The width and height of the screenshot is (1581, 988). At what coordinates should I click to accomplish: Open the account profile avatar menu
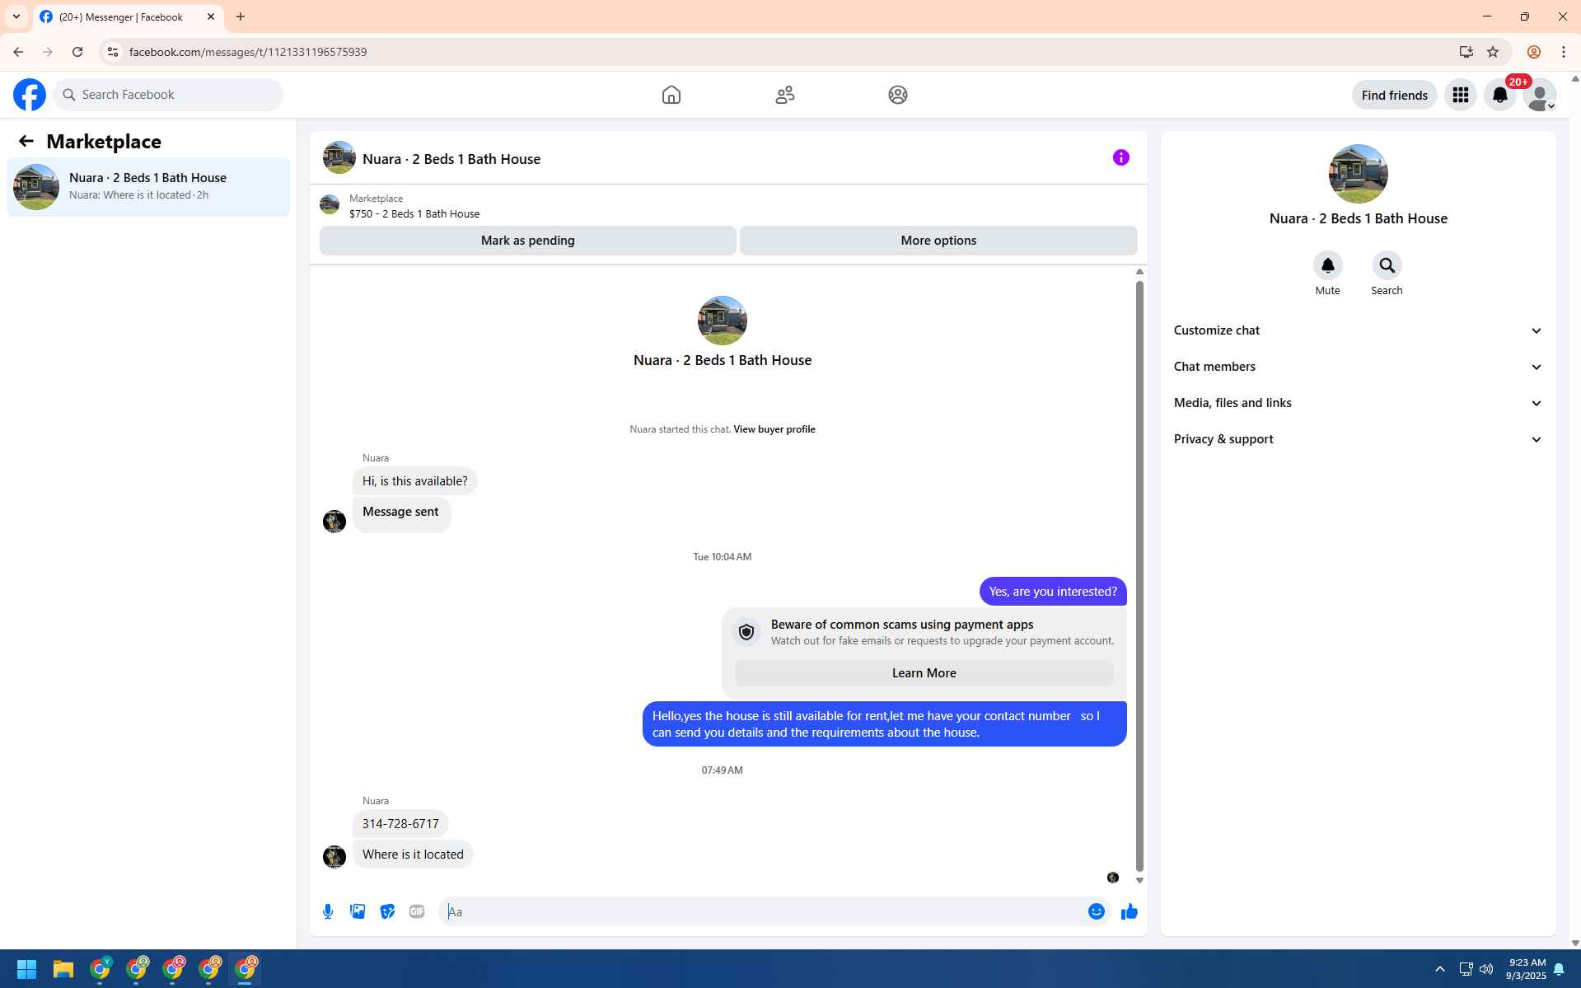tap(1539, 95)
